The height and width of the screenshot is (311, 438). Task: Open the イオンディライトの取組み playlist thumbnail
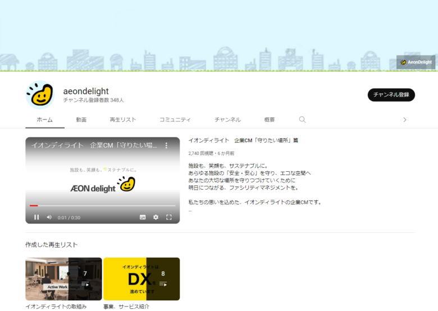pos(63,279)
